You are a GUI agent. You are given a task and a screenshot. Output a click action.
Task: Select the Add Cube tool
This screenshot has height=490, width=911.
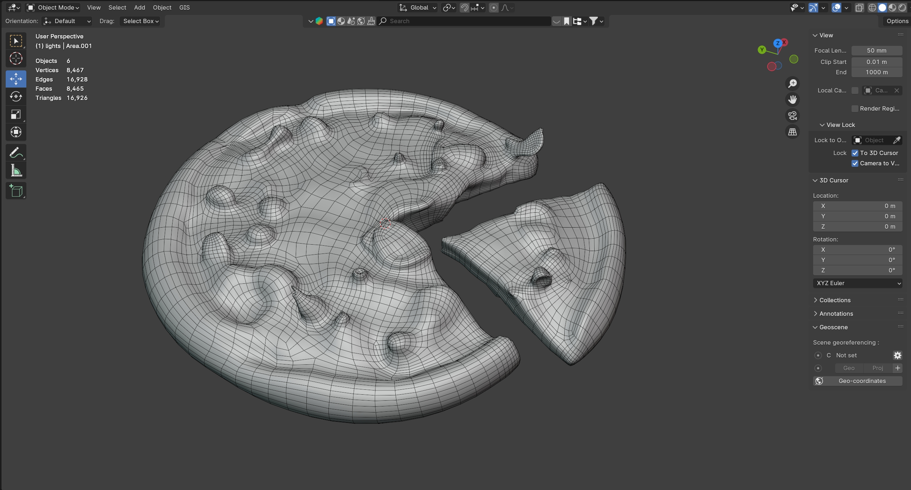click(x=16, y=191)
